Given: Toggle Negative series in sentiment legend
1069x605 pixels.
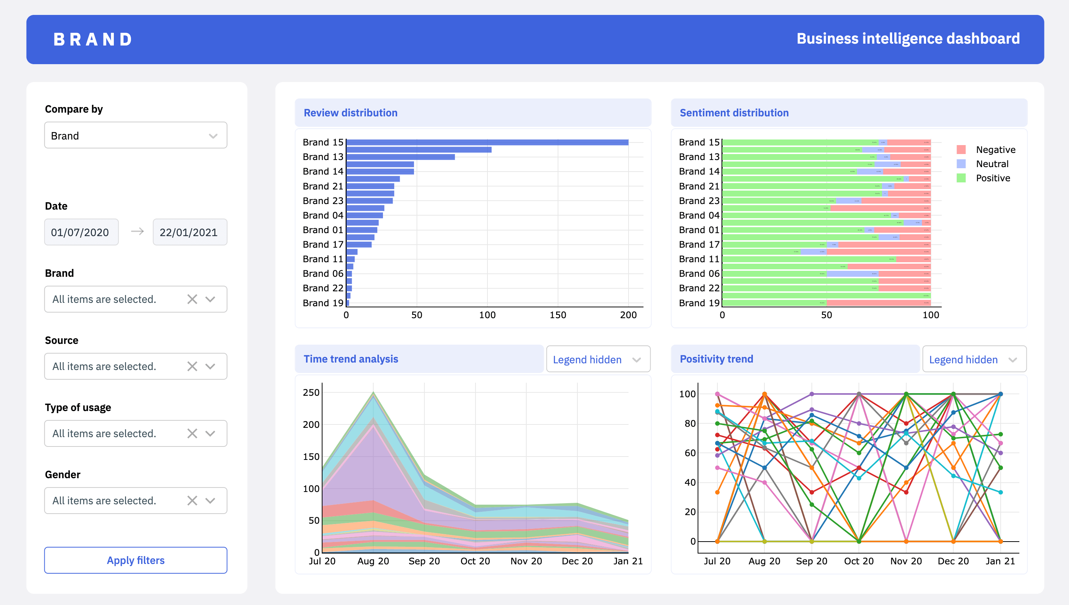Looking at the screenshot, I should click(995, 150).
